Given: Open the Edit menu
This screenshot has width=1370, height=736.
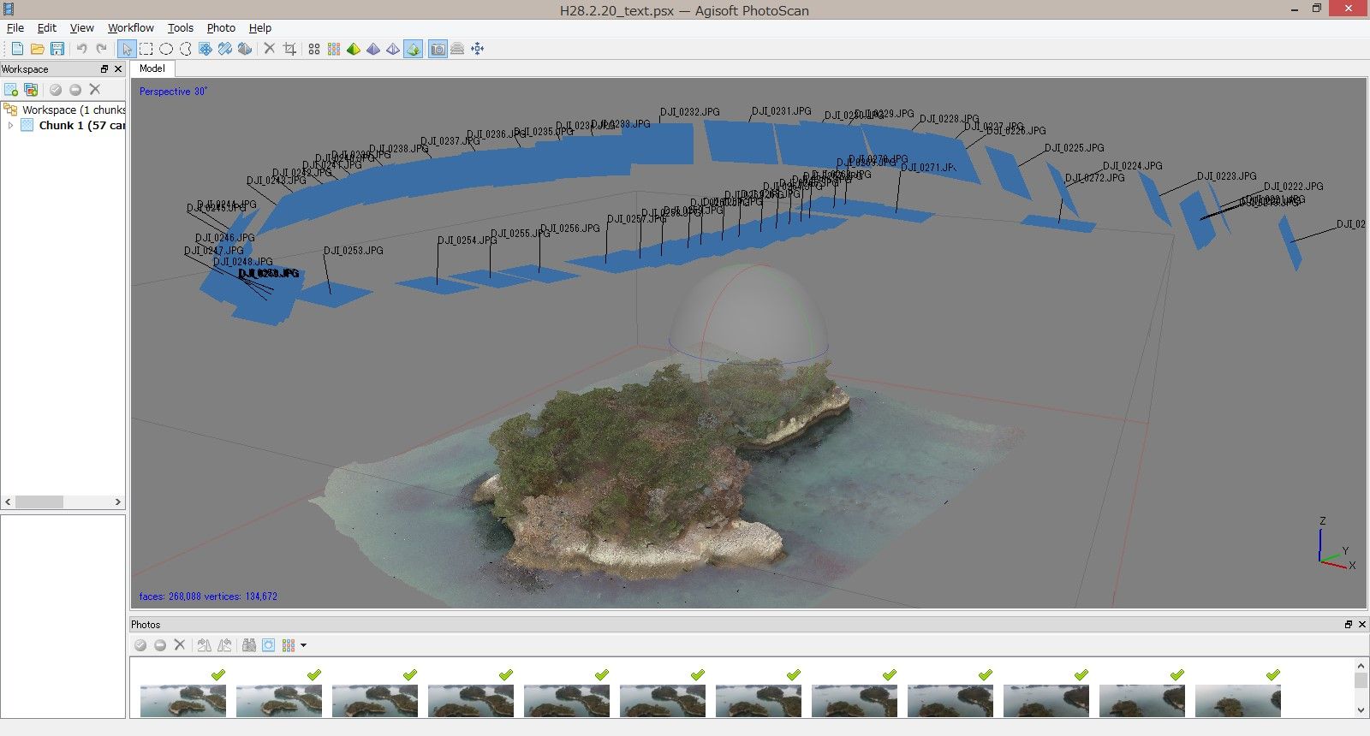Looking at the screenshot, I should [x=47, y=27].
